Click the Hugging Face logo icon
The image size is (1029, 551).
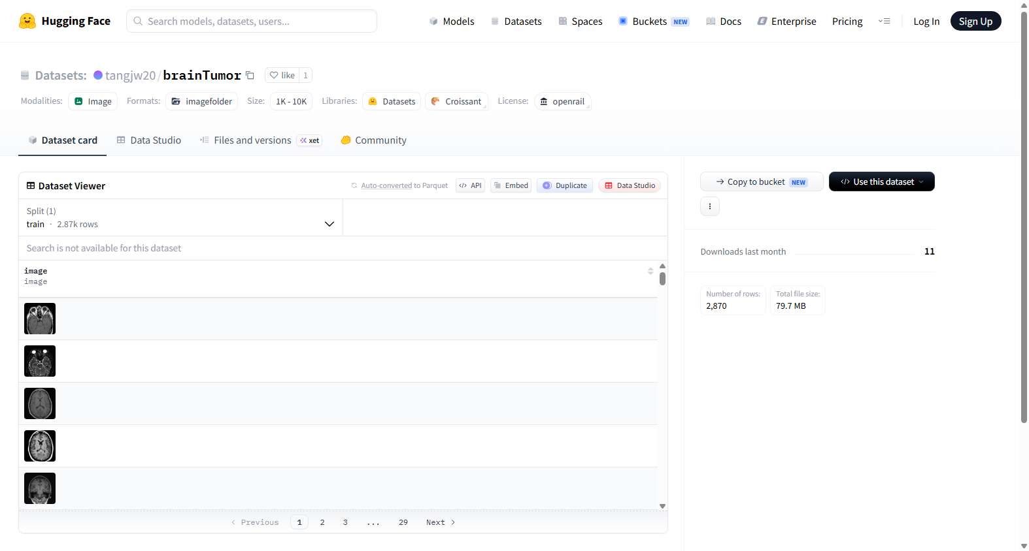tap(27, 21)
